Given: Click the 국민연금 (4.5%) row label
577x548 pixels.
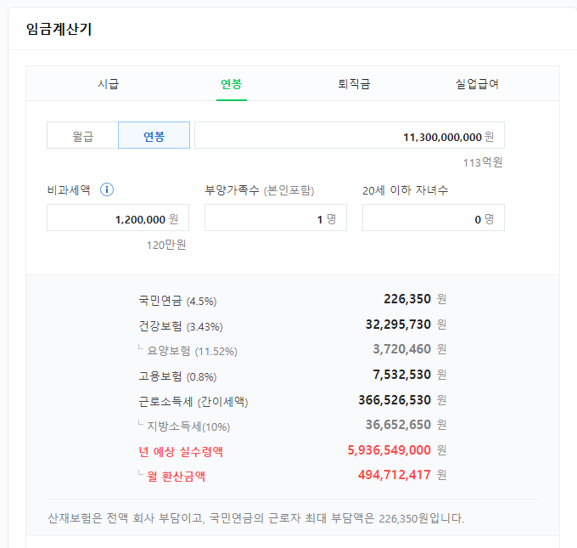Looking at the screenshot, I should pos(177,300).
